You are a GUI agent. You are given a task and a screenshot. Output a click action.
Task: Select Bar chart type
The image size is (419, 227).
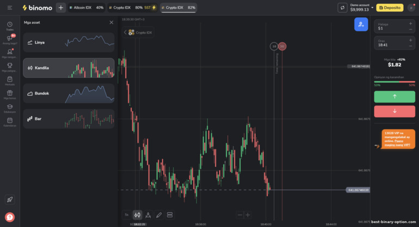(x=69, y=119)
